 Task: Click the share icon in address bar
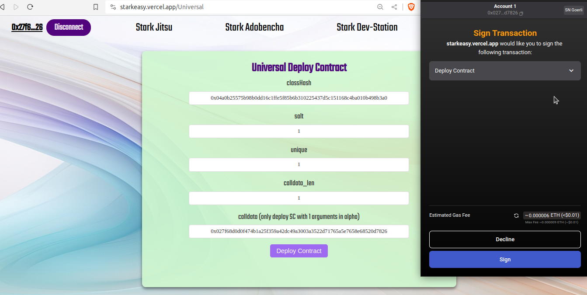(394, 7)
